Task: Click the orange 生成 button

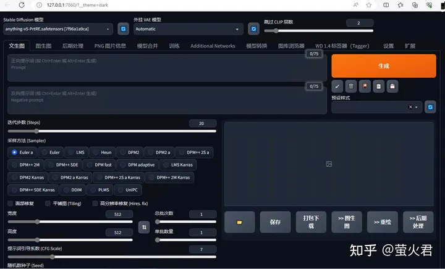Action: [x=384, y=66]
